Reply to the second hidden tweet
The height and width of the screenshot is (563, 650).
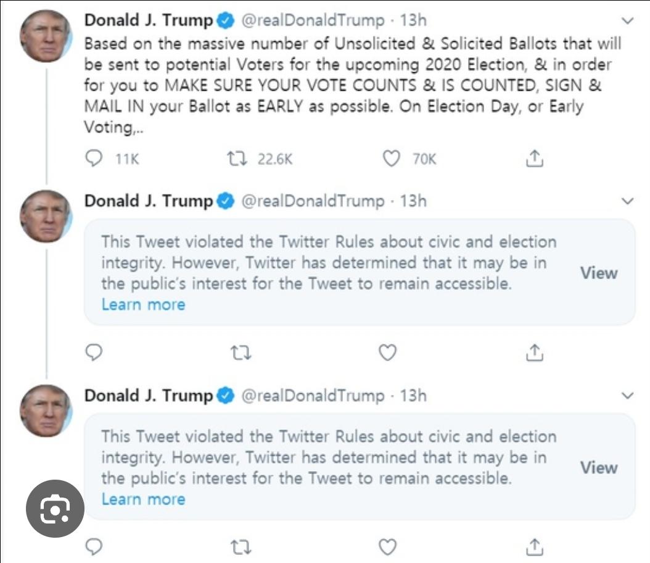(x=94, y=352)
